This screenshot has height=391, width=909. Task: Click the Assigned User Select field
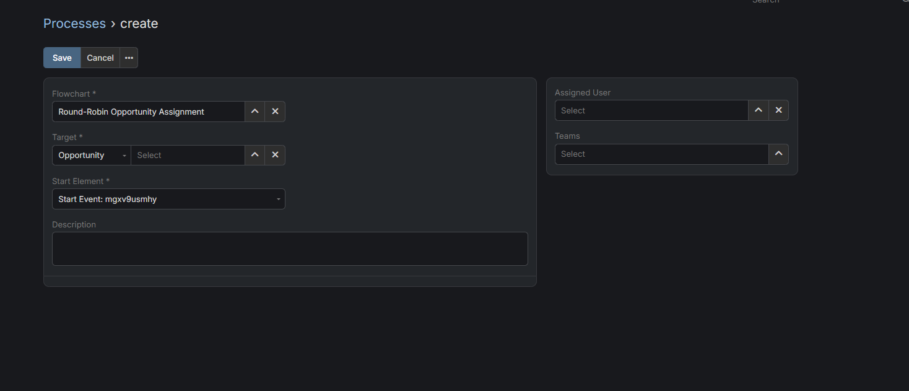point(651,110)
